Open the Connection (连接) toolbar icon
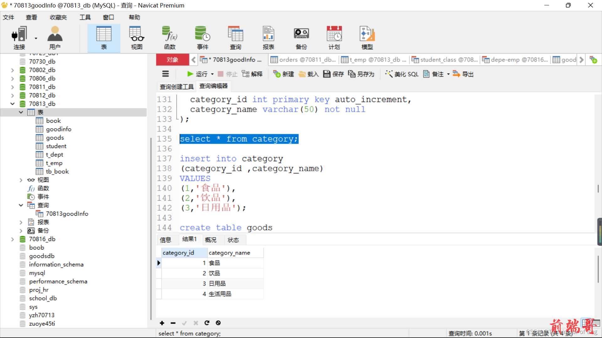Viewport: 602px width, 338px height. 19,38
